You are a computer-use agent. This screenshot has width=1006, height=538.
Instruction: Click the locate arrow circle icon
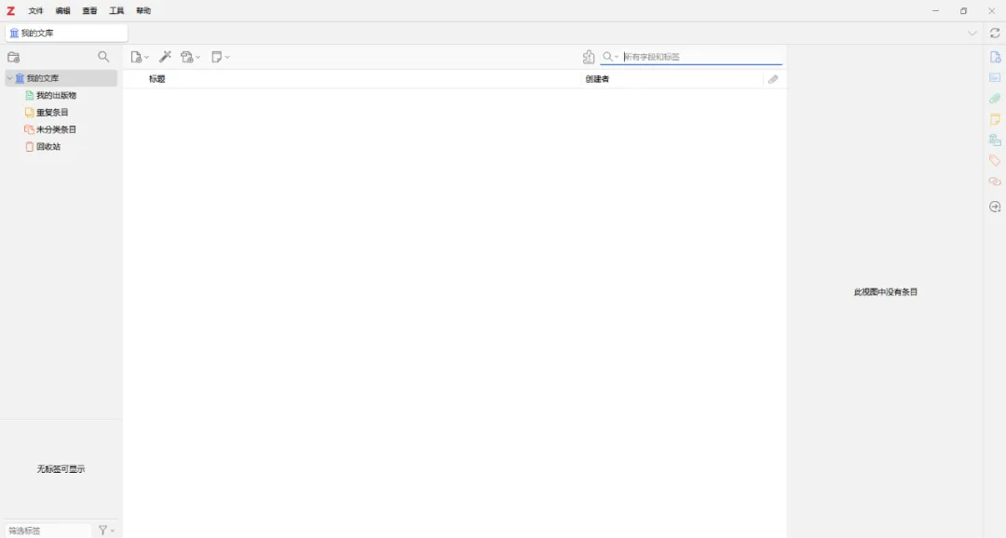[995, 207]
